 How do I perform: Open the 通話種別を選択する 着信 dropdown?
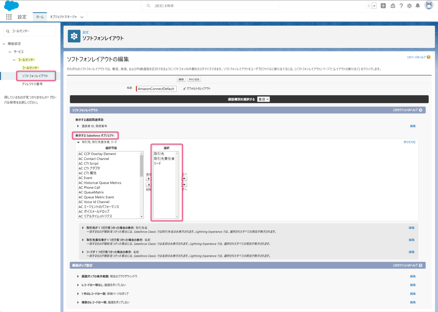tap(263, 99)
